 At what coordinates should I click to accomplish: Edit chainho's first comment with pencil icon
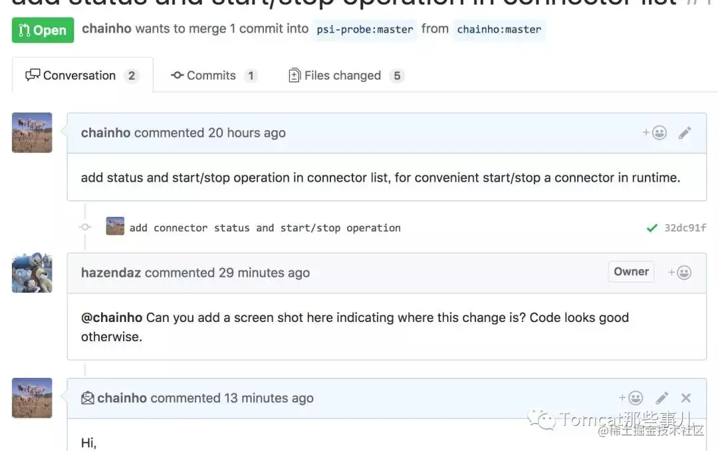[685, 133]
